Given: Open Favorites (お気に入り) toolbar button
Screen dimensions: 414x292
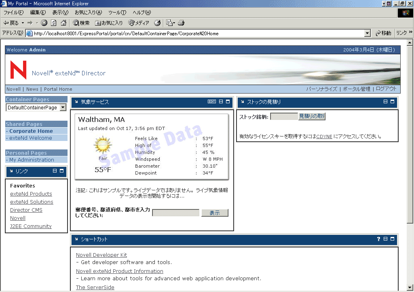Looking at the screenshot, I should [x=109, y=23].
